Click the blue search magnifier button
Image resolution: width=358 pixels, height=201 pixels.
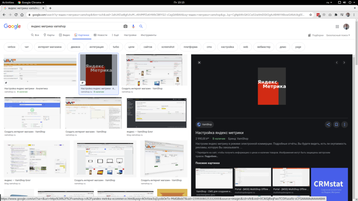tap(141, 27)
